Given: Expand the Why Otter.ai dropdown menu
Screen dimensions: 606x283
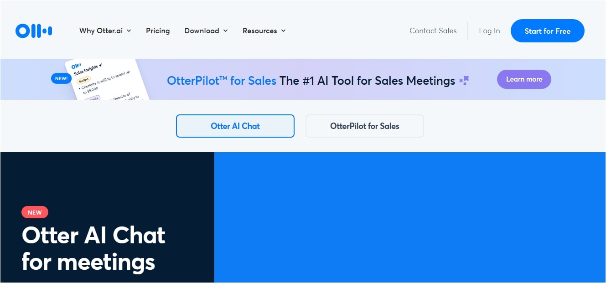Looking at the screenshot, I should [x=105, y=31].
